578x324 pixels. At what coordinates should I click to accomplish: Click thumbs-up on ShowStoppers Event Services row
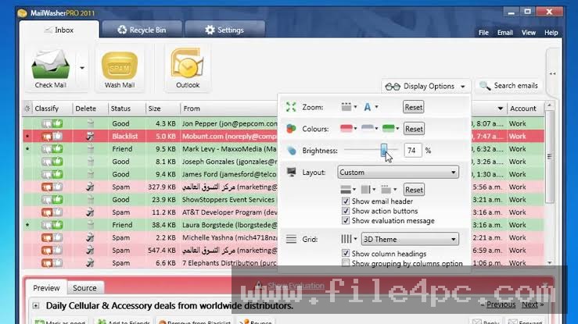(58, 199)
